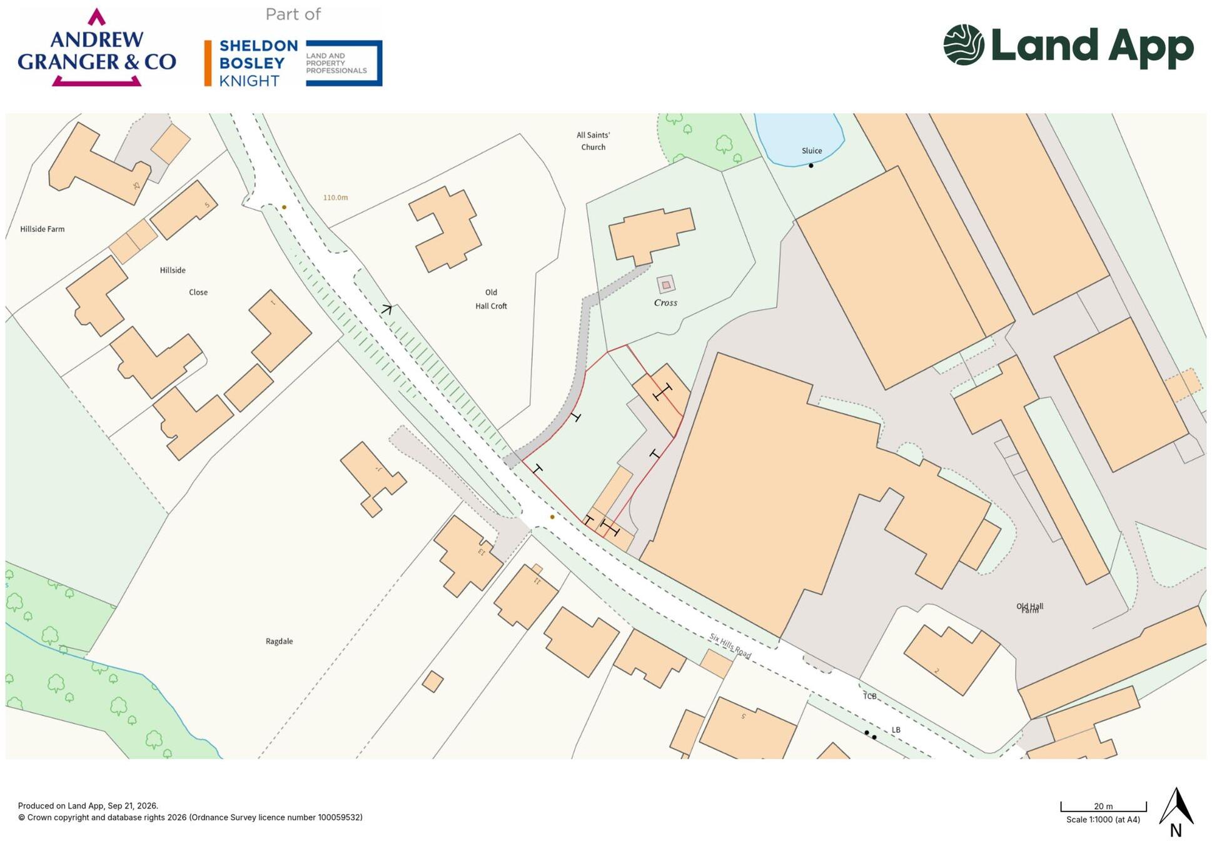Image resolution: width=1212 pixels, height=841 pixels.
Task: Select the 'Hillside Close' label
Action: [183, 281]
